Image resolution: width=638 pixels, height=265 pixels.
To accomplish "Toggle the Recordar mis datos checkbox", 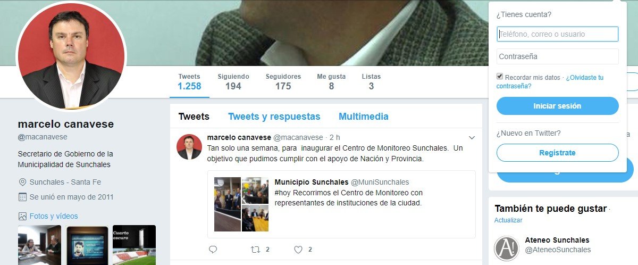I will pos(500,77).
